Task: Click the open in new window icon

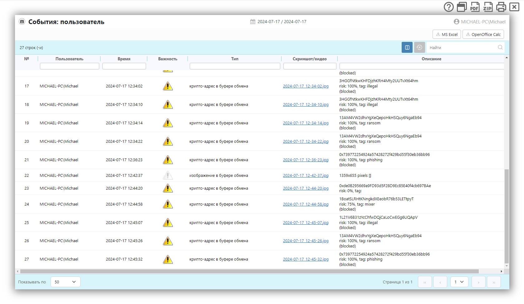Action: tap(462, 7)
